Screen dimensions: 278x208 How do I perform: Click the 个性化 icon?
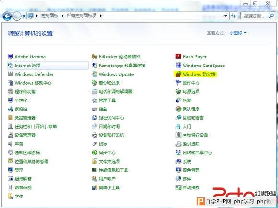(x=10, y=100)
